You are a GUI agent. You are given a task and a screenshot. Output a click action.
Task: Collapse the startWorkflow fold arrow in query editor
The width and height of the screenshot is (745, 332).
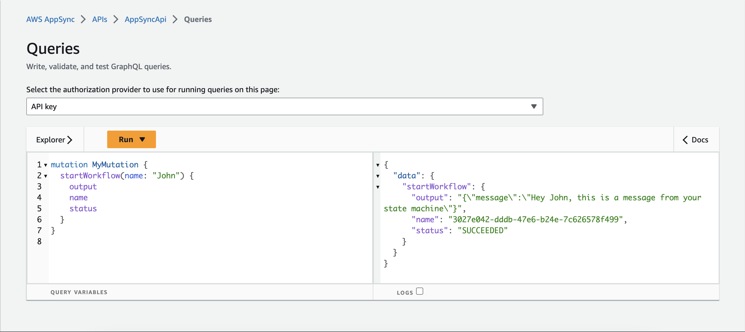46,176
